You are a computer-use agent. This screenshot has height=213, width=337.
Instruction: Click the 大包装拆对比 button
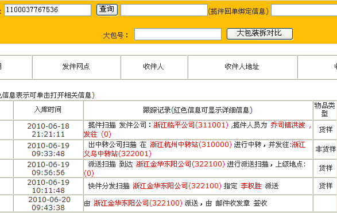coord(259,34)
